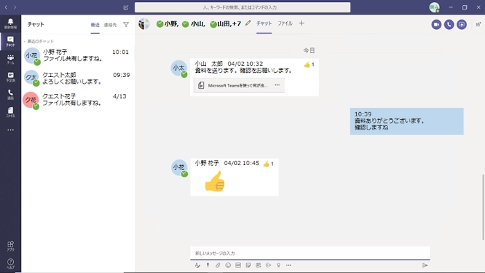This screenshot has height=273, width=485.
Task: Click the search and command box
Action: 242,8
